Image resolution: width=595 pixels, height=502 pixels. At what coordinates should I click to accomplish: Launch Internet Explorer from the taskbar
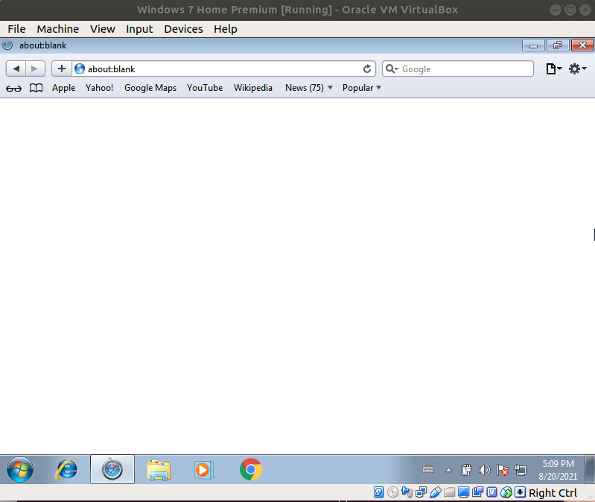click(x=66, y=469)
